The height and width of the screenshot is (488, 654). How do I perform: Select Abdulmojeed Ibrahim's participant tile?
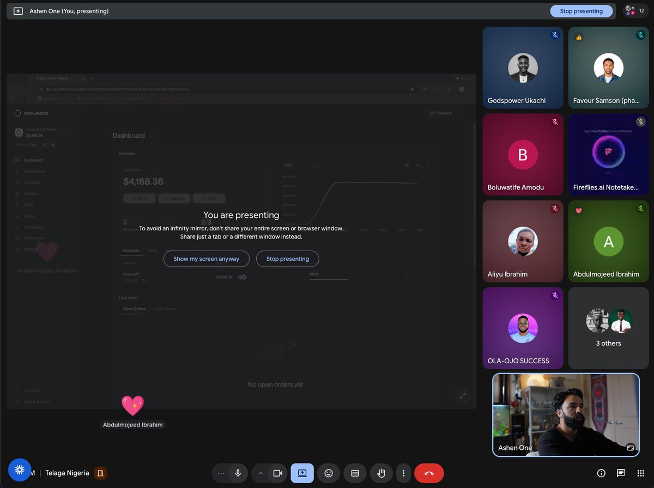pyautogui.click(x=608, y=241)
